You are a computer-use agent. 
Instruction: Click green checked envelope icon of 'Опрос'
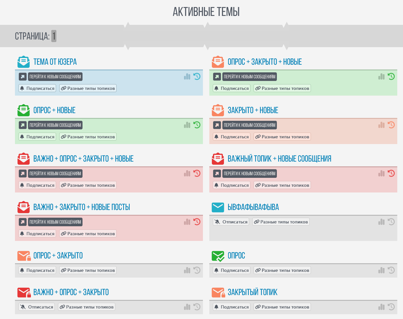218,256
